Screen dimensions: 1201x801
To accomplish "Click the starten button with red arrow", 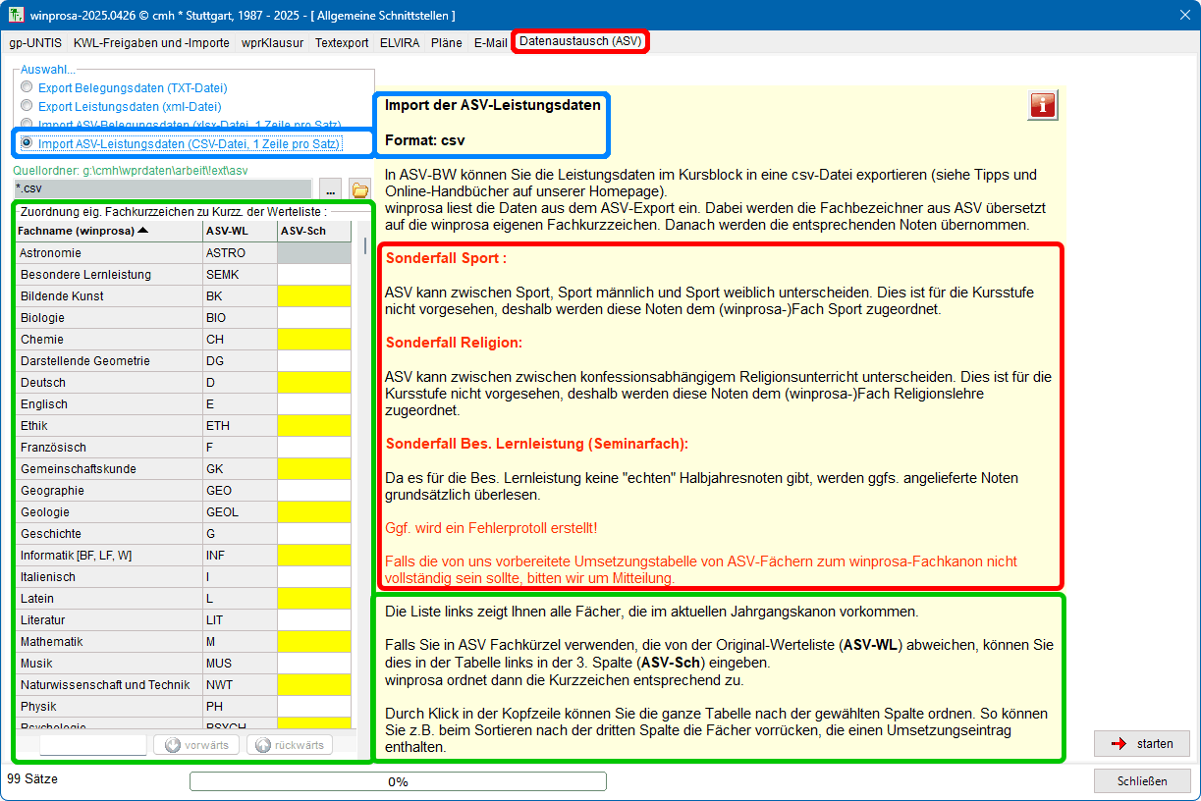I will click(x=1141, y=743).
